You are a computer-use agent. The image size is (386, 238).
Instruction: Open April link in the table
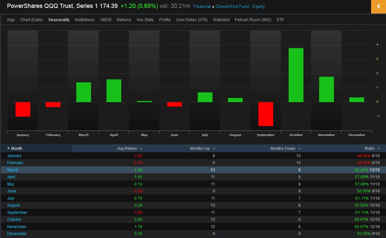click(x=11, y=177)
